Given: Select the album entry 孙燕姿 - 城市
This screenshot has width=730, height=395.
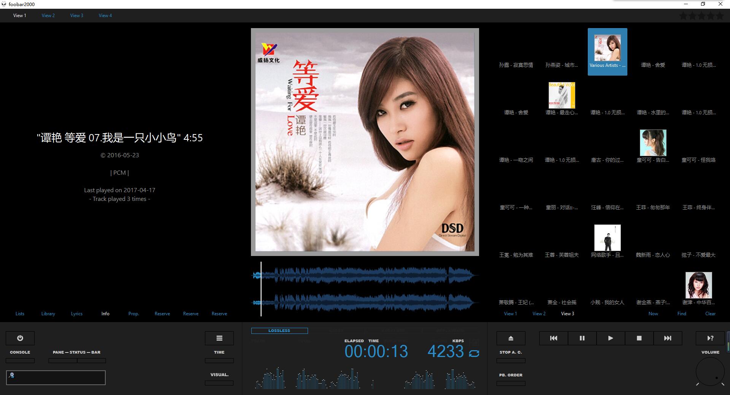Looking at the screenshot, I should click(562, 65).
